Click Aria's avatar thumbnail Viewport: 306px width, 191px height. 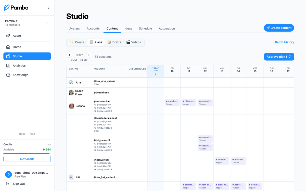[x=71, y=83]
